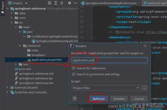Open scope browse ellipsis button

click(x=145, y=88)
